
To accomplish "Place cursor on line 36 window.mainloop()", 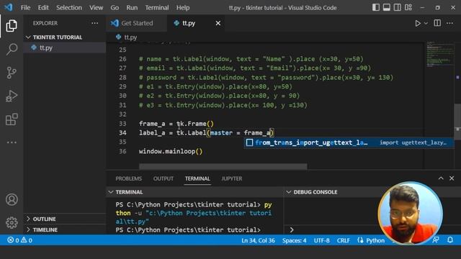I will [x=171, y=152].
